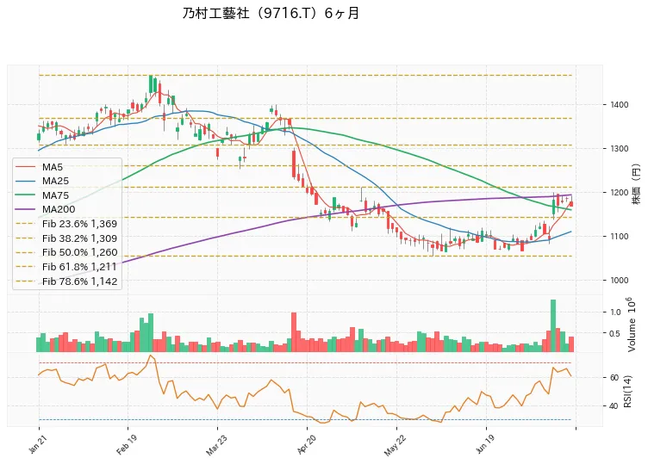Click the Jun 19 date axis label
Viewport: 648px width, 464px height.
484,445
